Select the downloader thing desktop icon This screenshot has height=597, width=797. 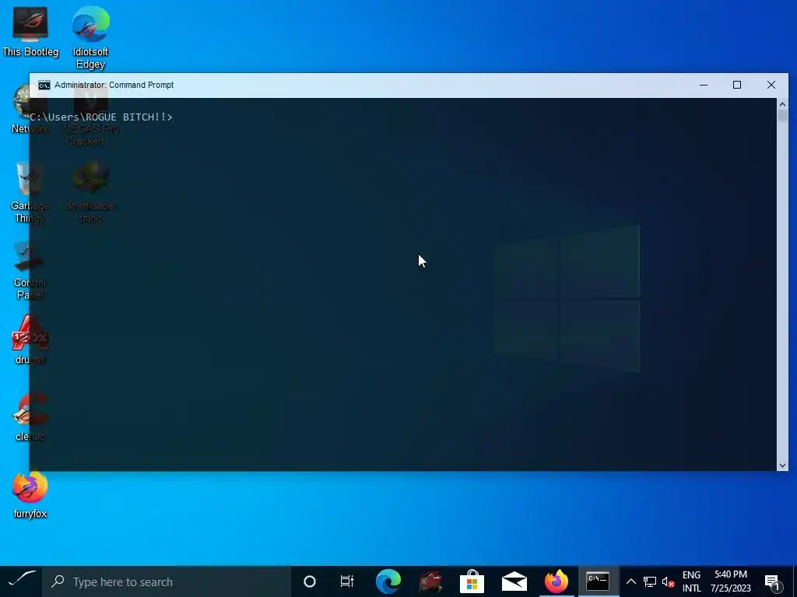[x=90, y=193]
